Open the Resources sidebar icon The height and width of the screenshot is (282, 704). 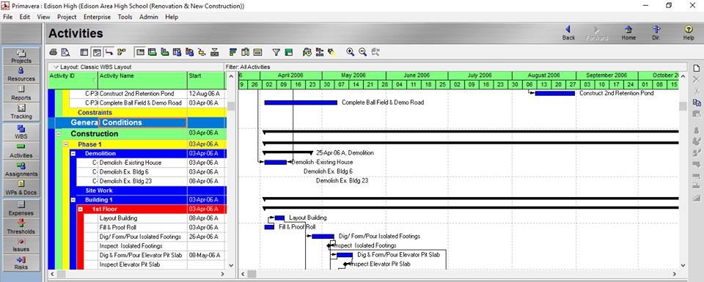[21, 74]
